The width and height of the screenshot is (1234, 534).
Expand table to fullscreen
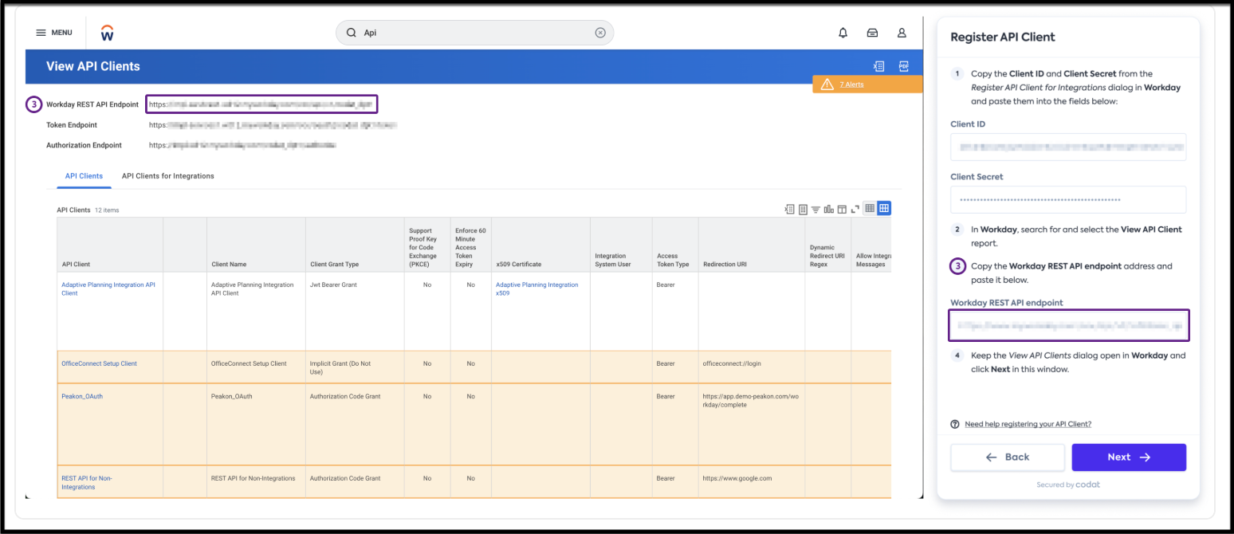tap(855, 209)
